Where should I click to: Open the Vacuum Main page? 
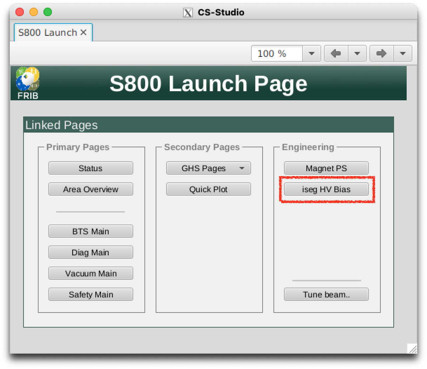(x=90, y=274)
